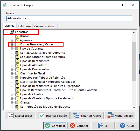Screen dimensions: 140x131
Task: Select the Cadastros tree label
Action: coord(22,32)
